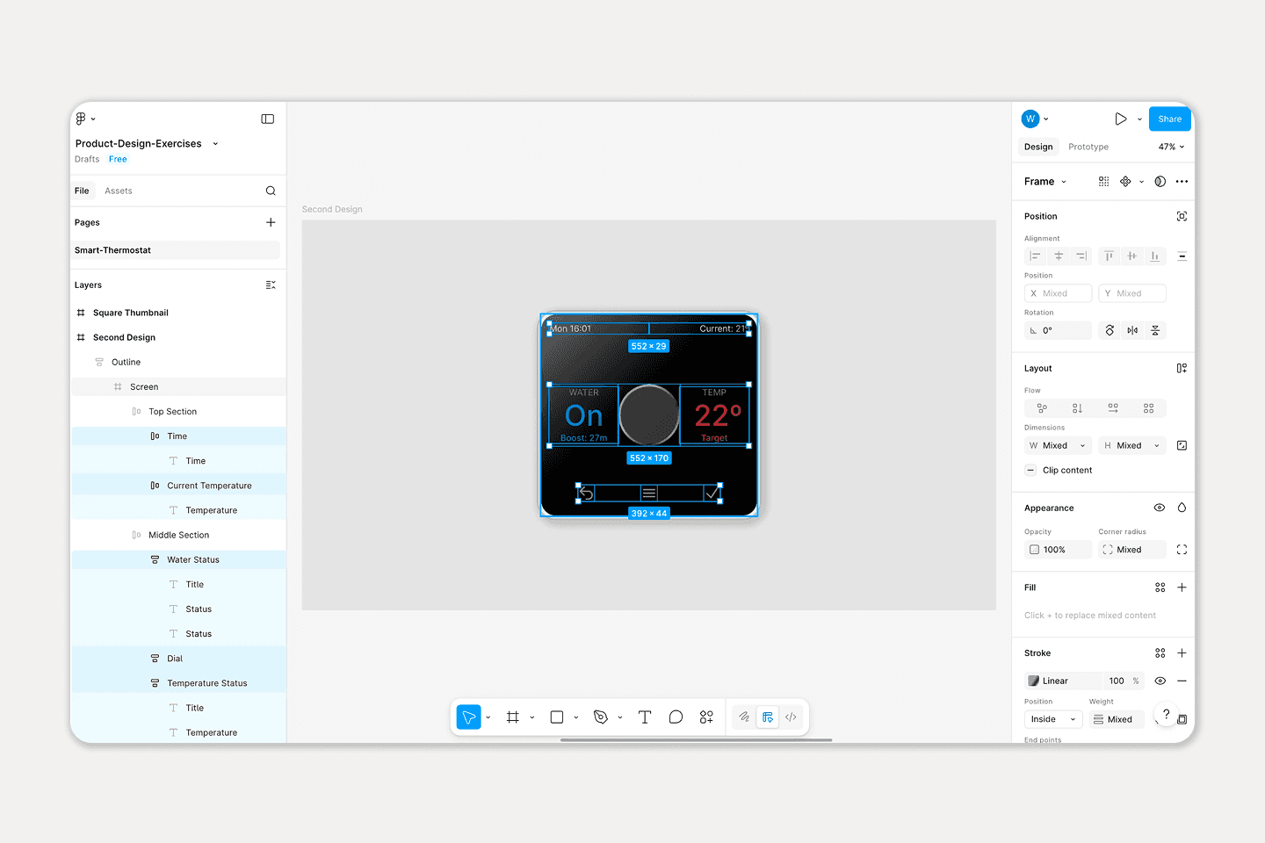
Task: Add a fill with plus icon
Action: (1182, 587)
